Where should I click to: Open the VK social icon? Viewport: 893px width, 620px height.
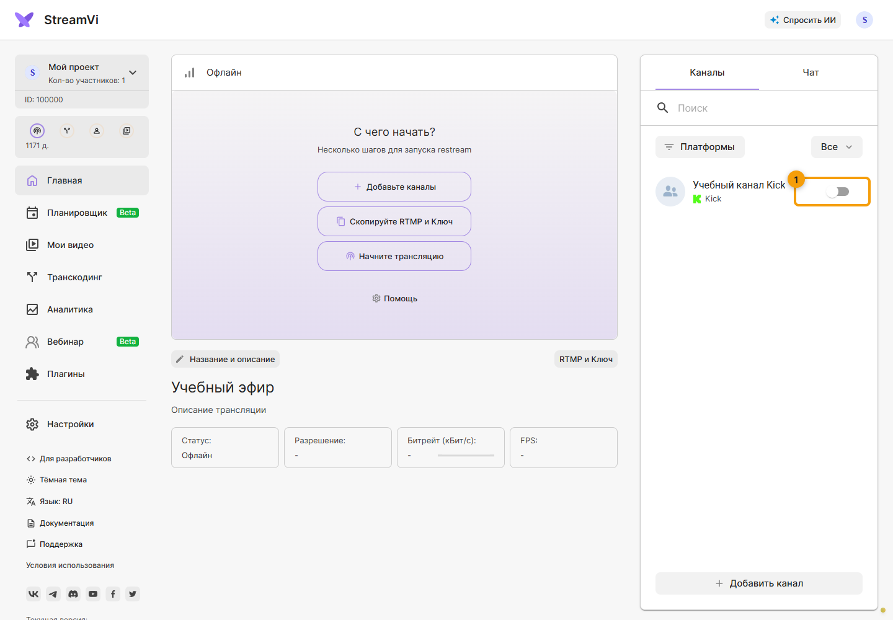pos(33,594)
